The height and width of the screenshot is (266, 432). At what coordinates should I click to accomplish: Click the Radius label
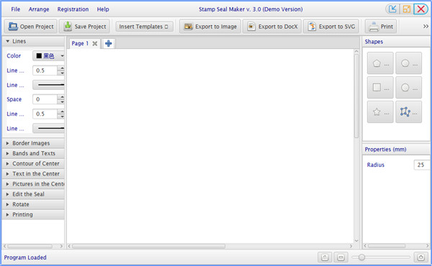point(376,165)
